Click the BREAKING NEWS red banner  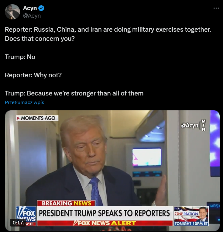click(x=66, y=203)
